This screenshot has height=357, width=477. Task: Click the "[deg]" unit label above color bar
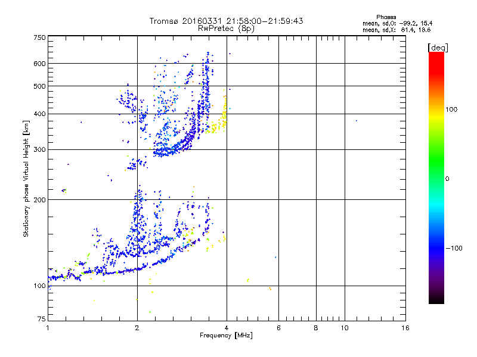coord(438,48)
